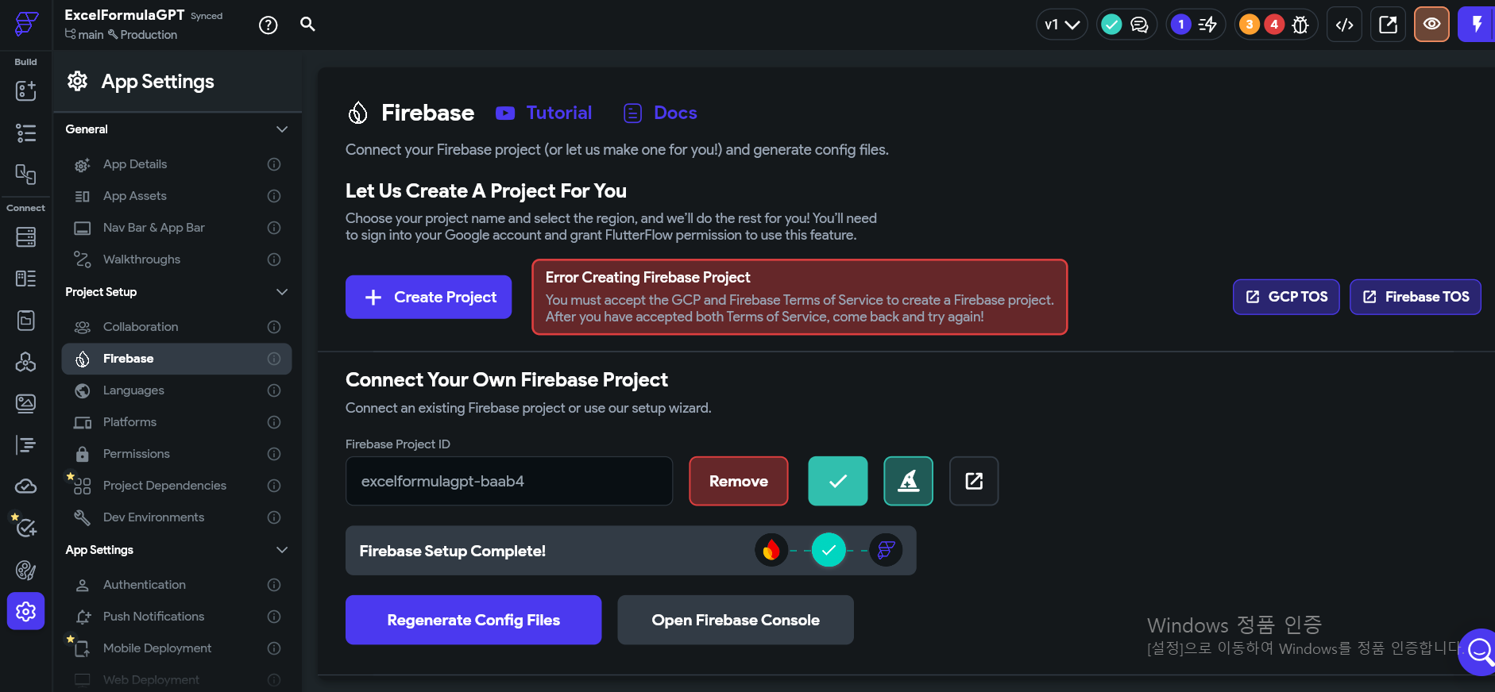Open the media assets image icon
The image size is (1495, 692).
coord(25,403)
